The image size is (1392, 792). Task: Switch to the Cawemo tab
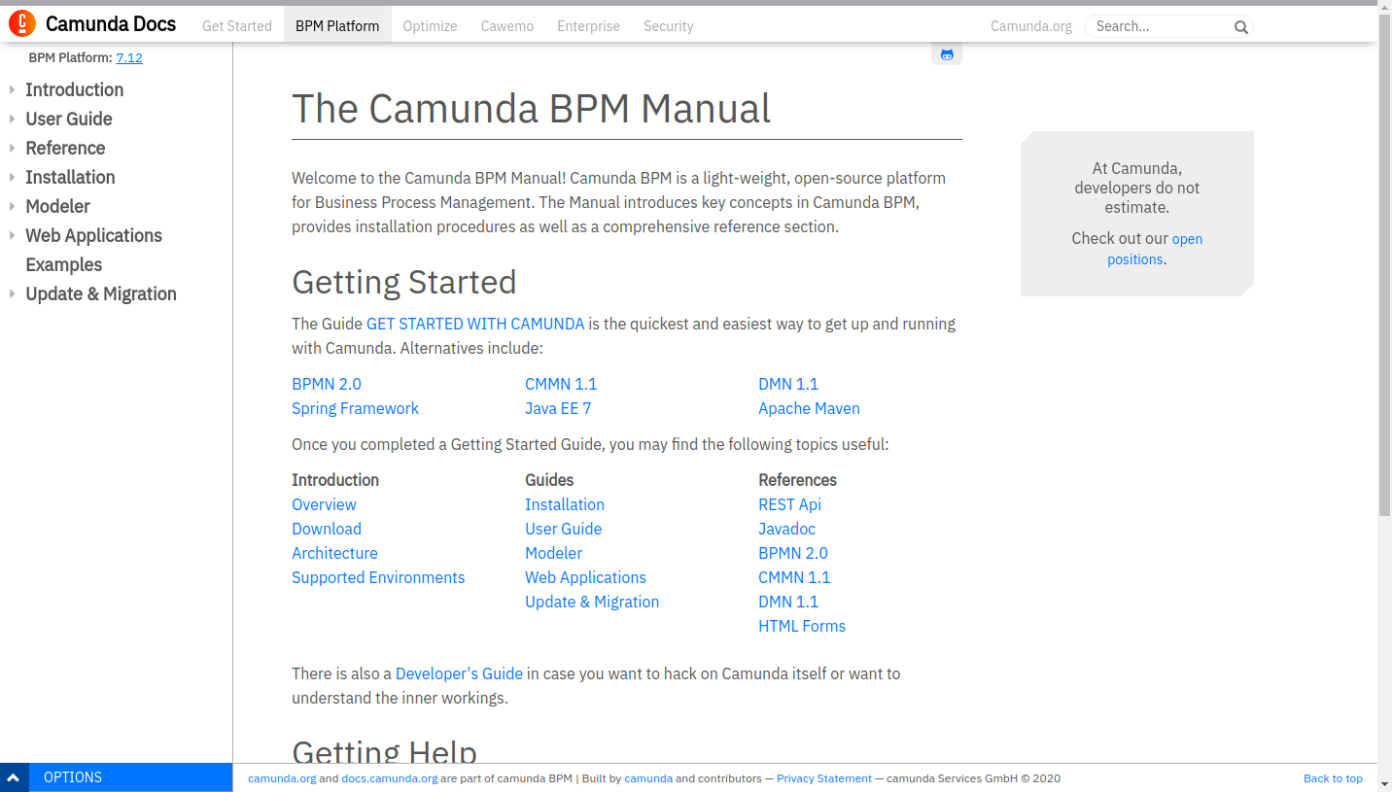click(507, 26)
